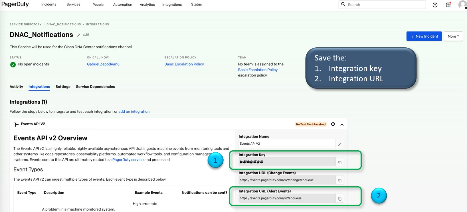Click the Event Types heading
467x212 pixels.
point(28,169)
